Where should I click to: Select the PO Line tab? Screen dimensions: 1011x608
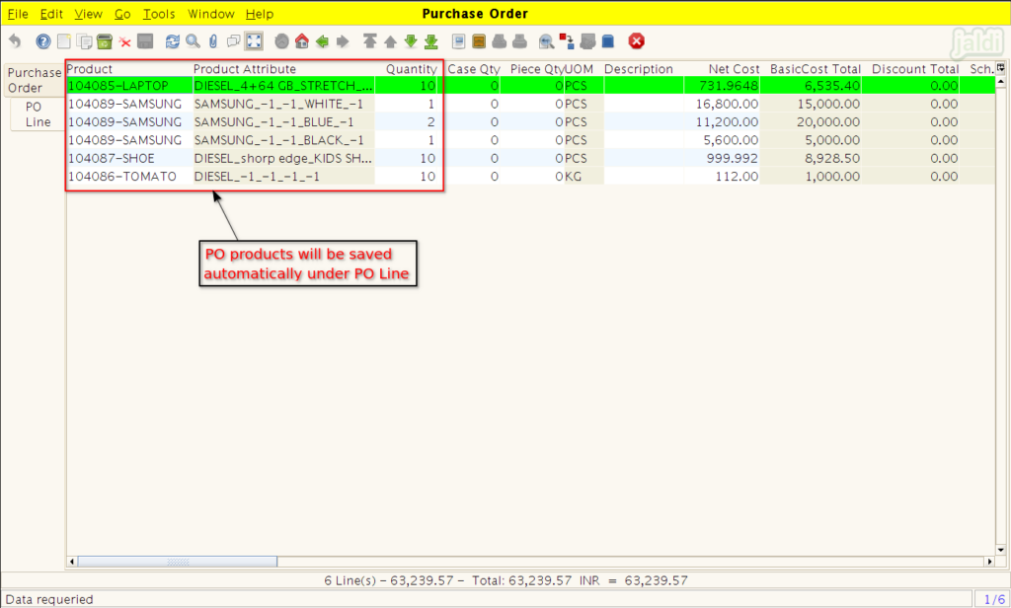[x=37, y=114]
